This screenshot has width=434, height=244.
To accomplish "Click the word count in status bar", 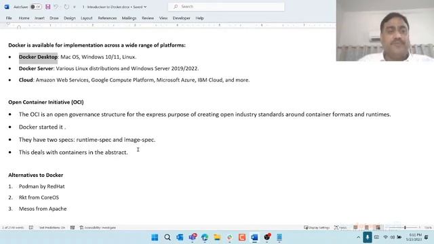I will click(x=13, y=228).
